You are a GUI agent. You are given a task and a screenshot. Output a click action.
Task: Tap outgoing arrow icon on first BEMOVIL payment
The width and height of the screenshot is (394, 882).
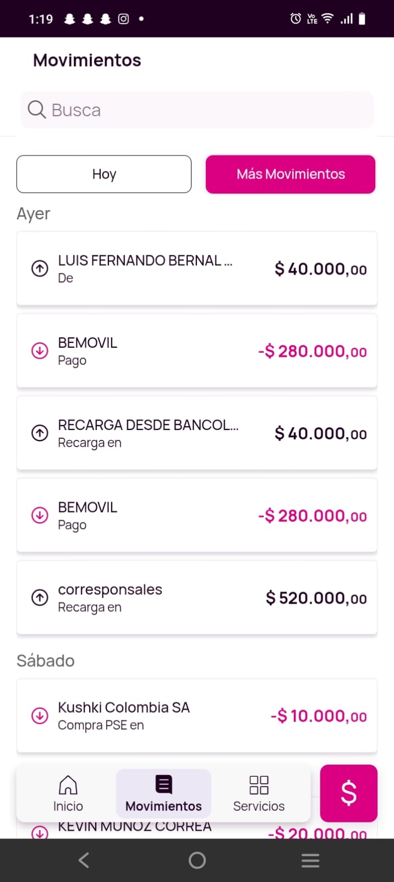pyautogui.click(x=40, y=351)
